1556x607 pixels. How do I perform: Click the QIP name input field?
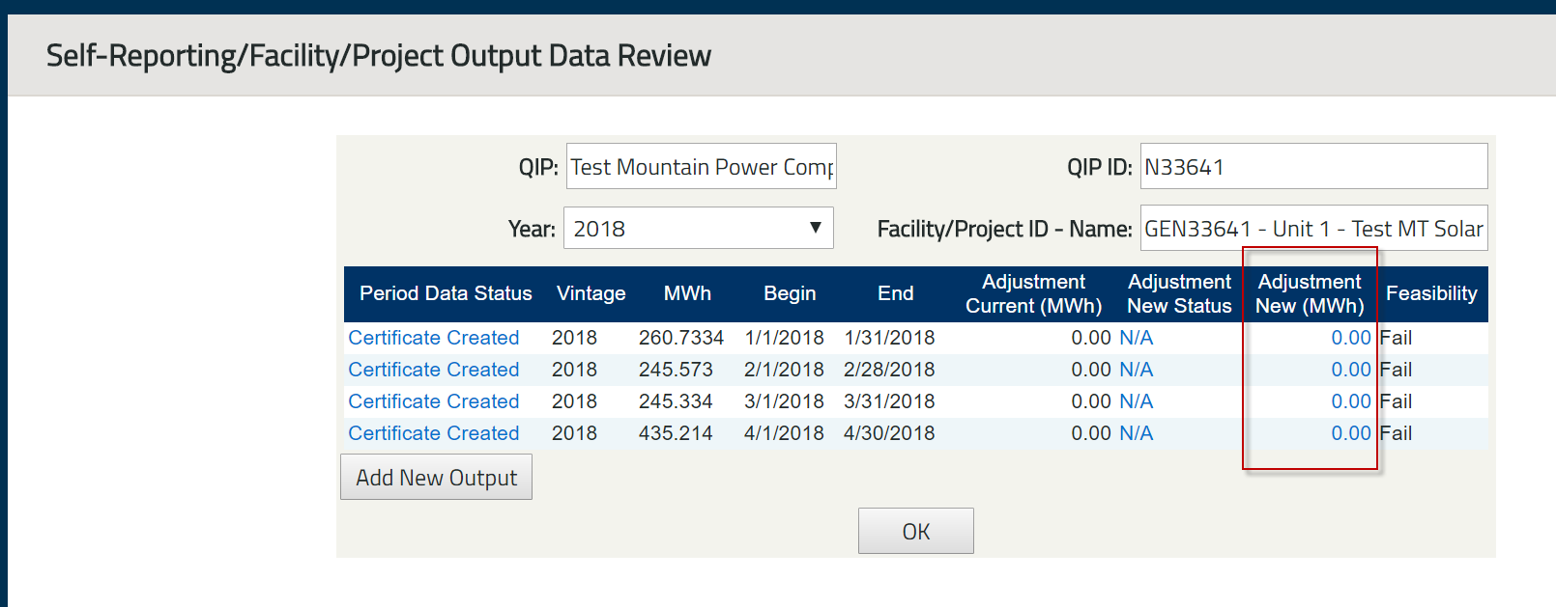click(x=701, y=167)
